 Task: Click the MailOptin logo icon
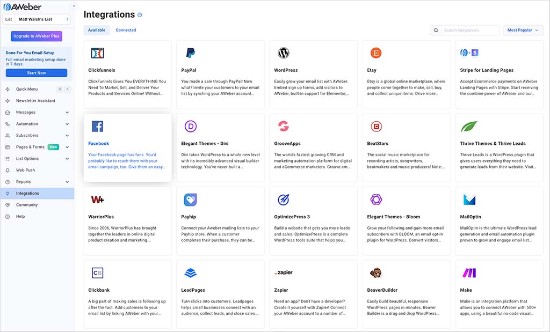(x=469, y=200)
